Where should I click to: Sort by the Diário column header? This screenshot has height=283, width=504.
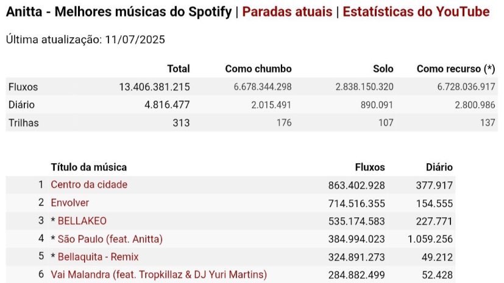[x=439, y=167]
